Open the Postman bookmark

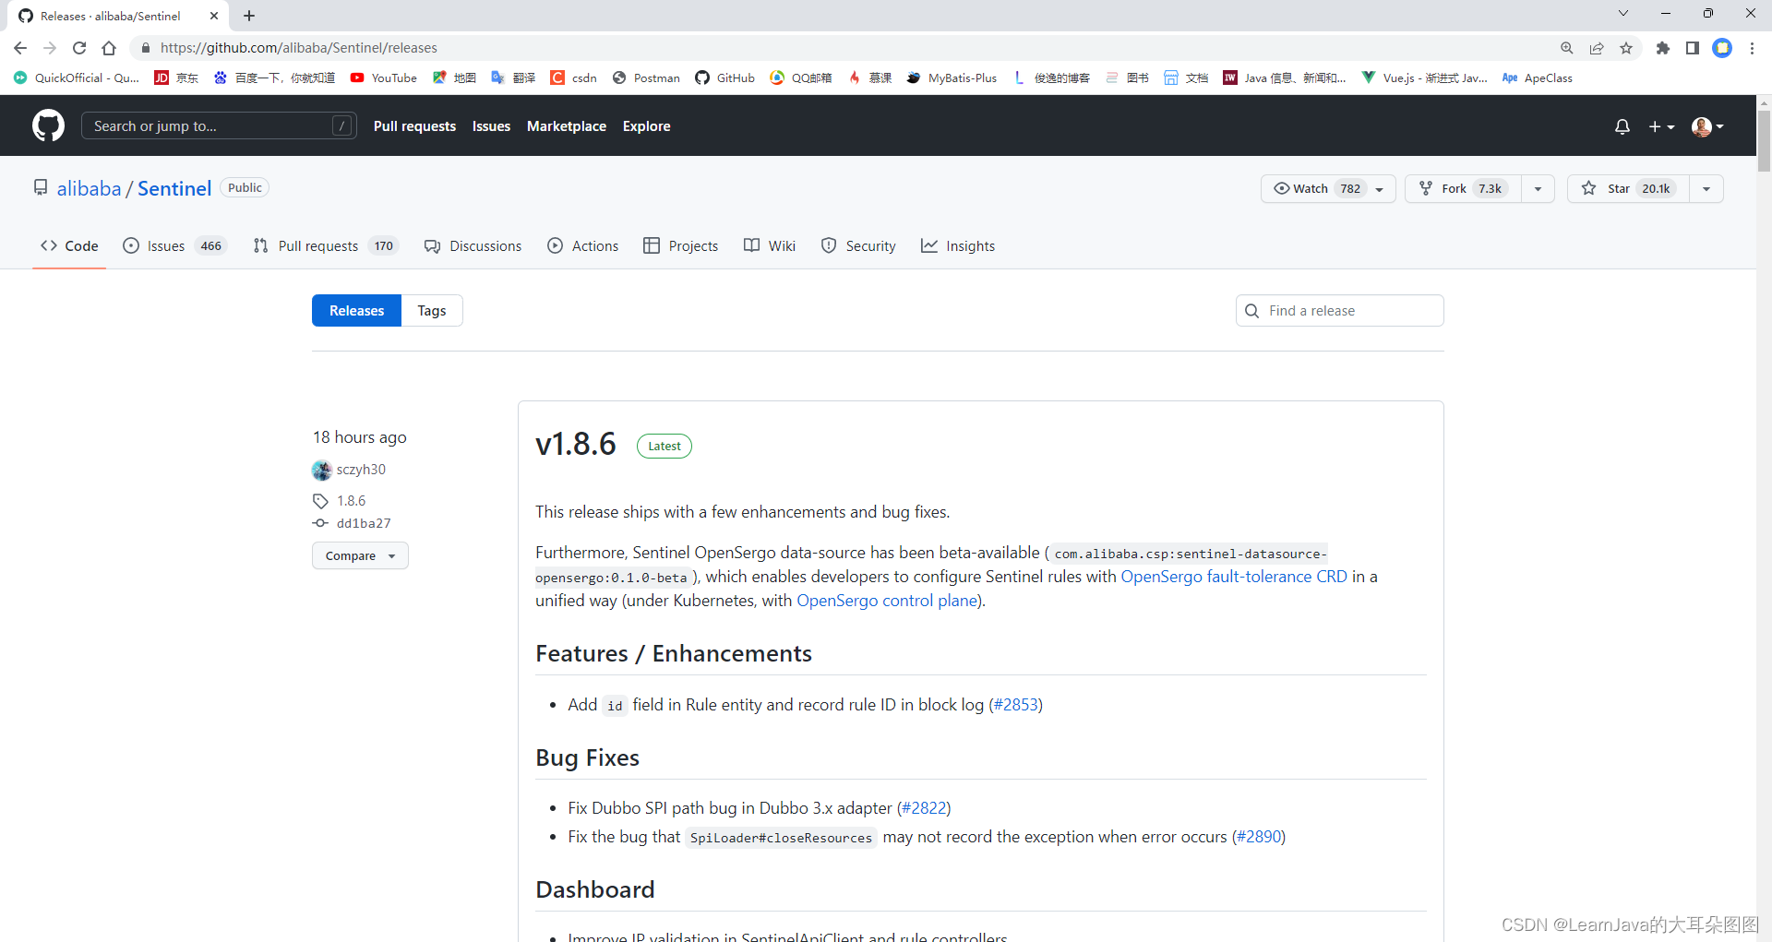pos(646,78)
